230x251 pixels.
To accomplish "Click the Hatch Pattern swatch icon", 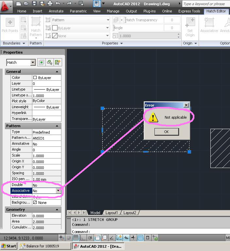I will [x=36, y=22].
